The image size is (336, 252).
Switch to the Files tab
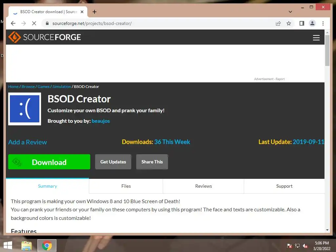pos(126,186)
